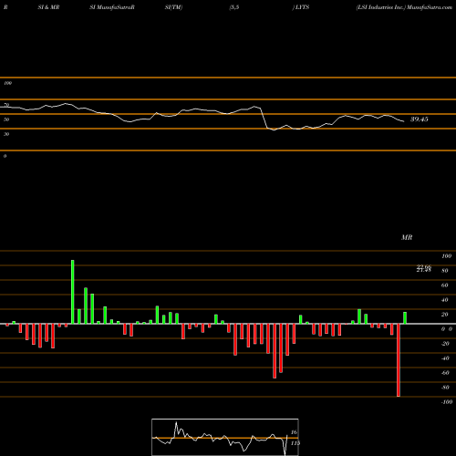The height and width of the screenshot is (456, 456).
Task: Click the 100 label on the RSI scale
Action: pos(7,83)
